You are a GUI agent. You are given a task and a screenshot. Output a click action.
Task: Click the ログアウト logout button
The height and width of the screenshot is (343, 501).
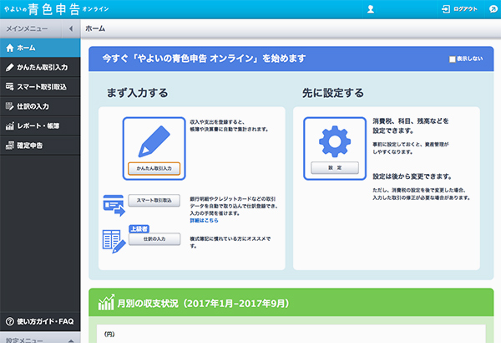459,9
